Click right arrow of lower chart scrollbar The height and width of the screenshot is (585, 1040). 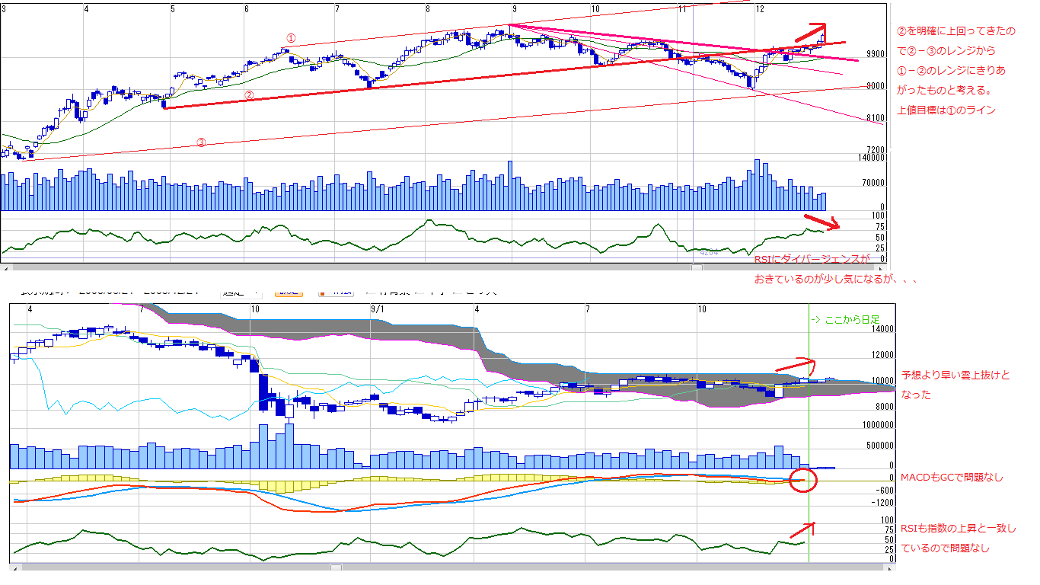click(892, 567)
